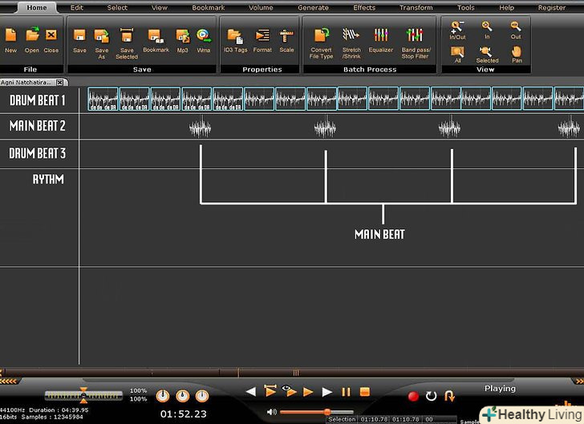
Task: Open the Transform tab
Action: [x=416, y=7]
